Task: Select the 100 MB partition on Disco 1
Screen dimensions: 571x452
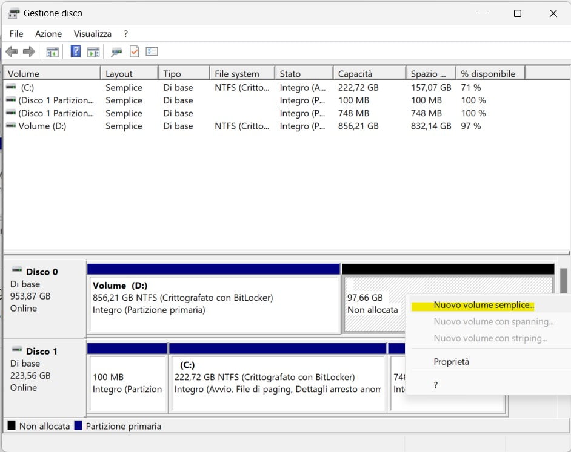Action: point(127,383)
